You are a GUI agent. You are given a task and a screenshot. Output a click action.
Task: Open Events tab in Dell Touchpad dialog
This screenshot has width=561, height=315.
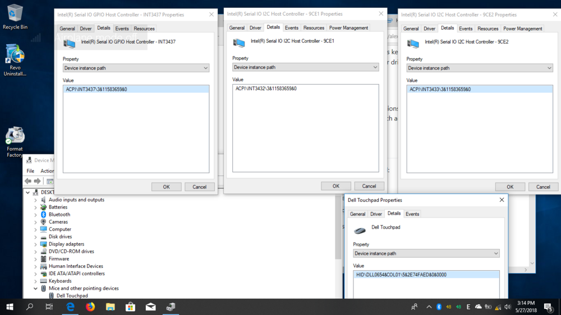[412, 214]
